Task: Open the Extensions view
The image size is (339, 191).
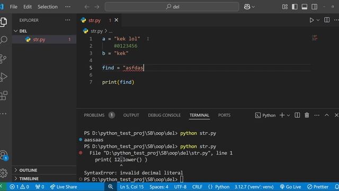Action: click(x=4, y=95)
